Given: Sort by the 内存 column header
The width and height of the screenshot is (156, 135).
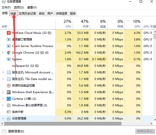Looking at the screenshot, I should (x=81, y=24).
